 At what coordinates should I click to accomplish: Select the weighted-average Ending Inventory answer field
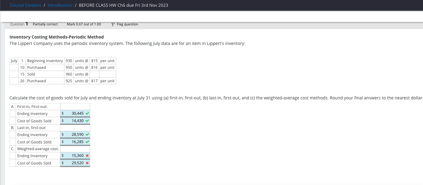click(x=74, y=155)
